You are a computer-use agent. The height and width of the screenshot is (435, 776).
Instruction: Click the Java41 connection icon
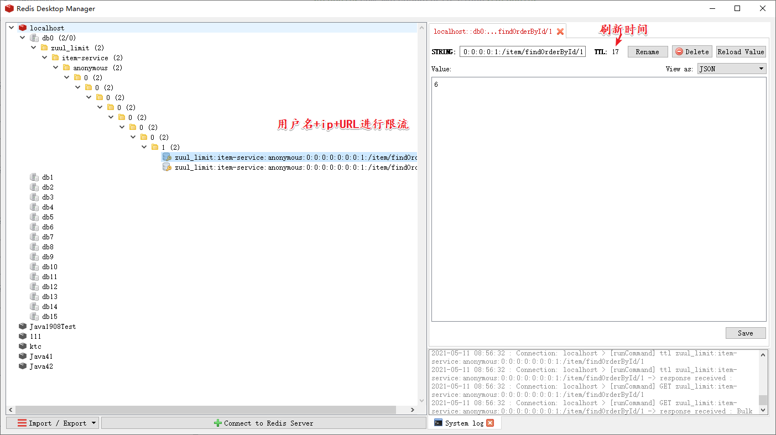[x=23, y=356]
